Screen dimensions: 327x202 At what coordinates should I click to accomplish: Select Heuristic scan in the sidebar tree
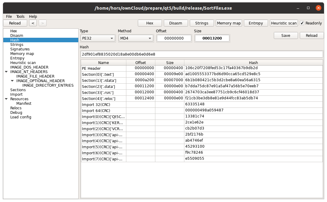click(x=23, y=63)
